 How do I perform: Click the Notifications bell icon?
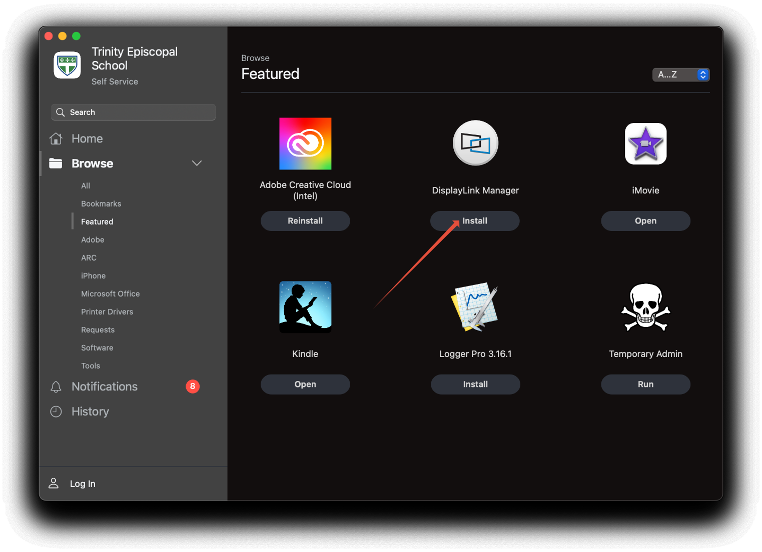click(56, 386)
